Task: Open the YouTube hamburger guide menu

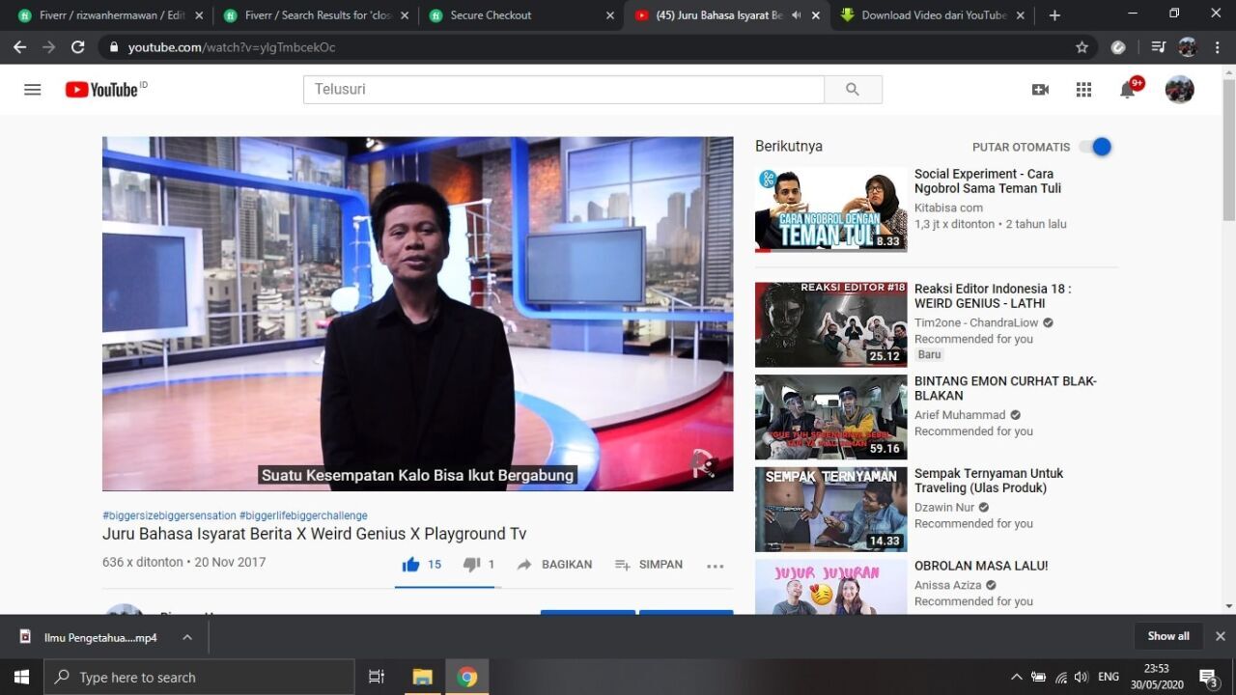Action: 33,90
